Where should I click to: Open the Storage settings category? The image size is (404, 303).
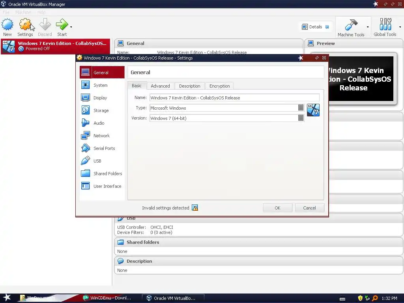point(102,110)
